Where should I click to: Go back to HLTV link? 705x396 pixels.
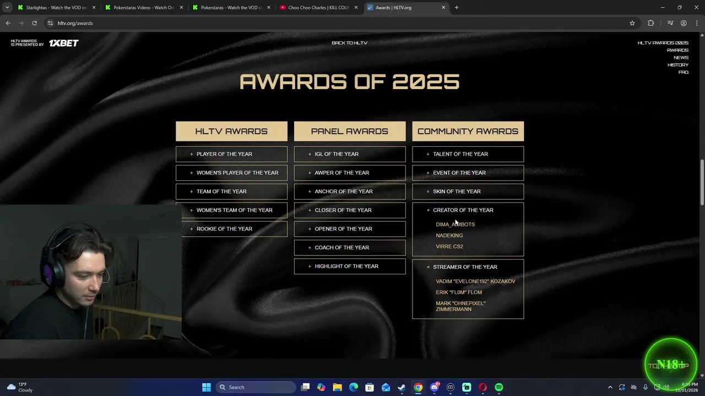pos(349,43)
